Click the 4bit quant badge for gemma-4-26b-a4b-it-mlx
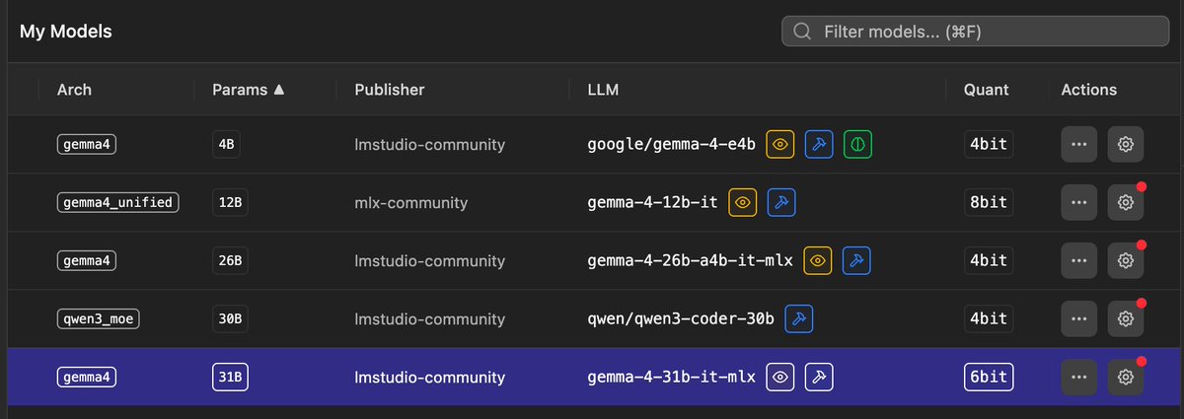Image resolution: width=1184 pixels, height=419 pixels. tap(988, 260)
